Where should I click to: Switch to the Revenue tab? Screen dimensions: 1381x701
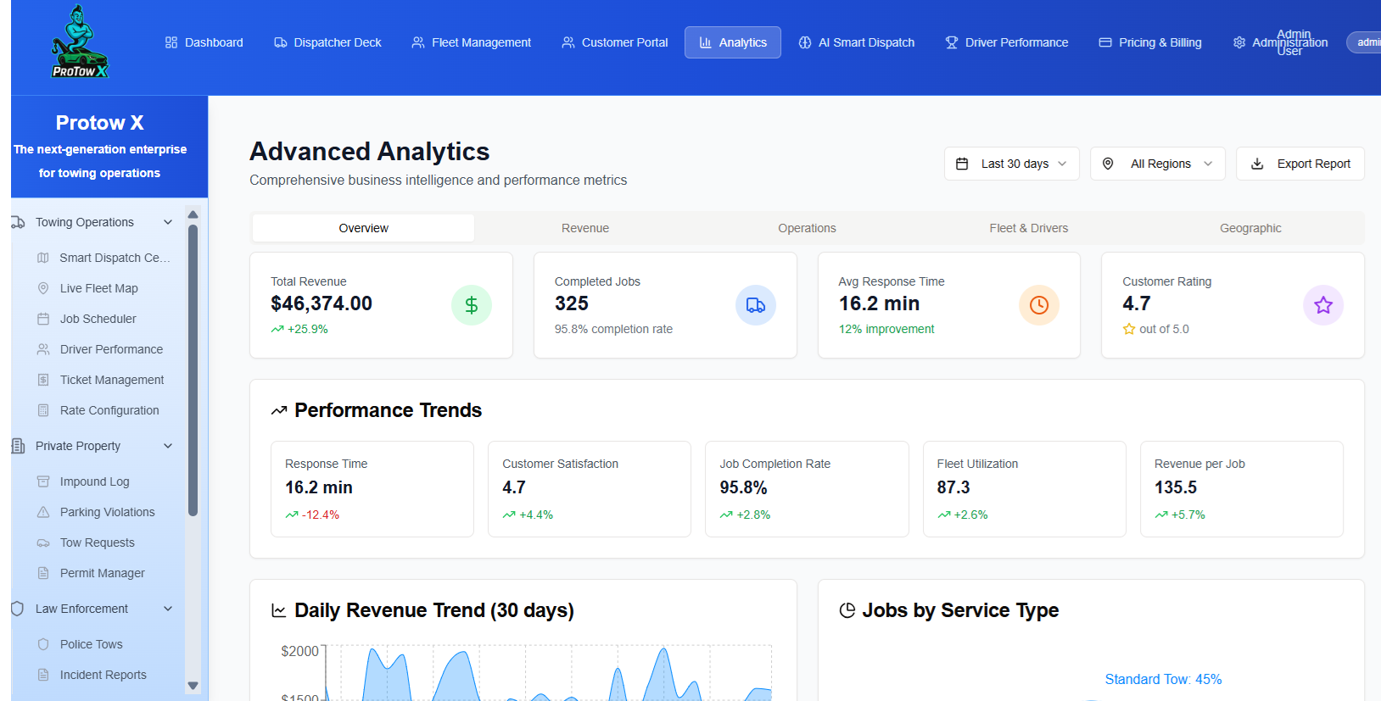585,228
